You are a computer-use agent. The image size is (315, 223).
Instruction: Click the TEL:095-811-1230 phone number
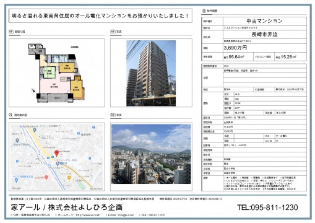pyautogui.click(x=267, y=208)
